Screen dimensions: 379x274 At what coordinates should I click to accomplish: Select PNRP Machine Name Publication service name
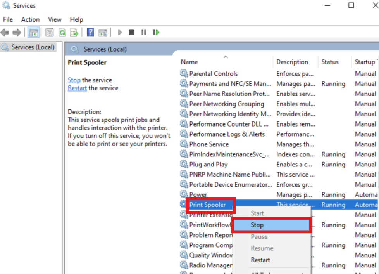(x=230, y=175)
